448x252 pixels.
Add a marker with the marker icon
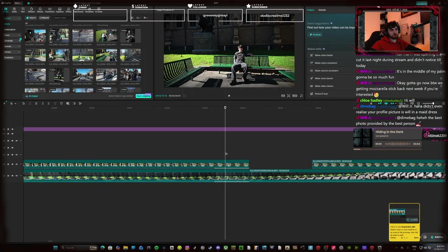pos(61,104)
